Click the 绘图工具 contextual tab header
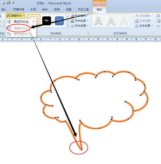The width and height of the screenshot is (161, 164). [99, 3]
